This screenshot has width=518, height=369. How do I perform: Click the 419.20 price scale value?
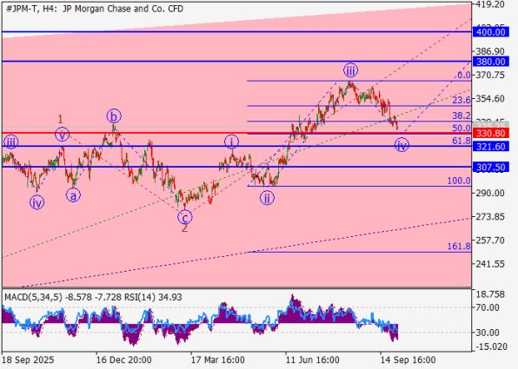[x=491, y=4]
